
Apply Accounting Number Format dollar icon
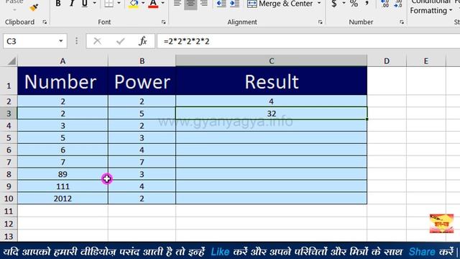pyautogui.click(x=334, y=4)
